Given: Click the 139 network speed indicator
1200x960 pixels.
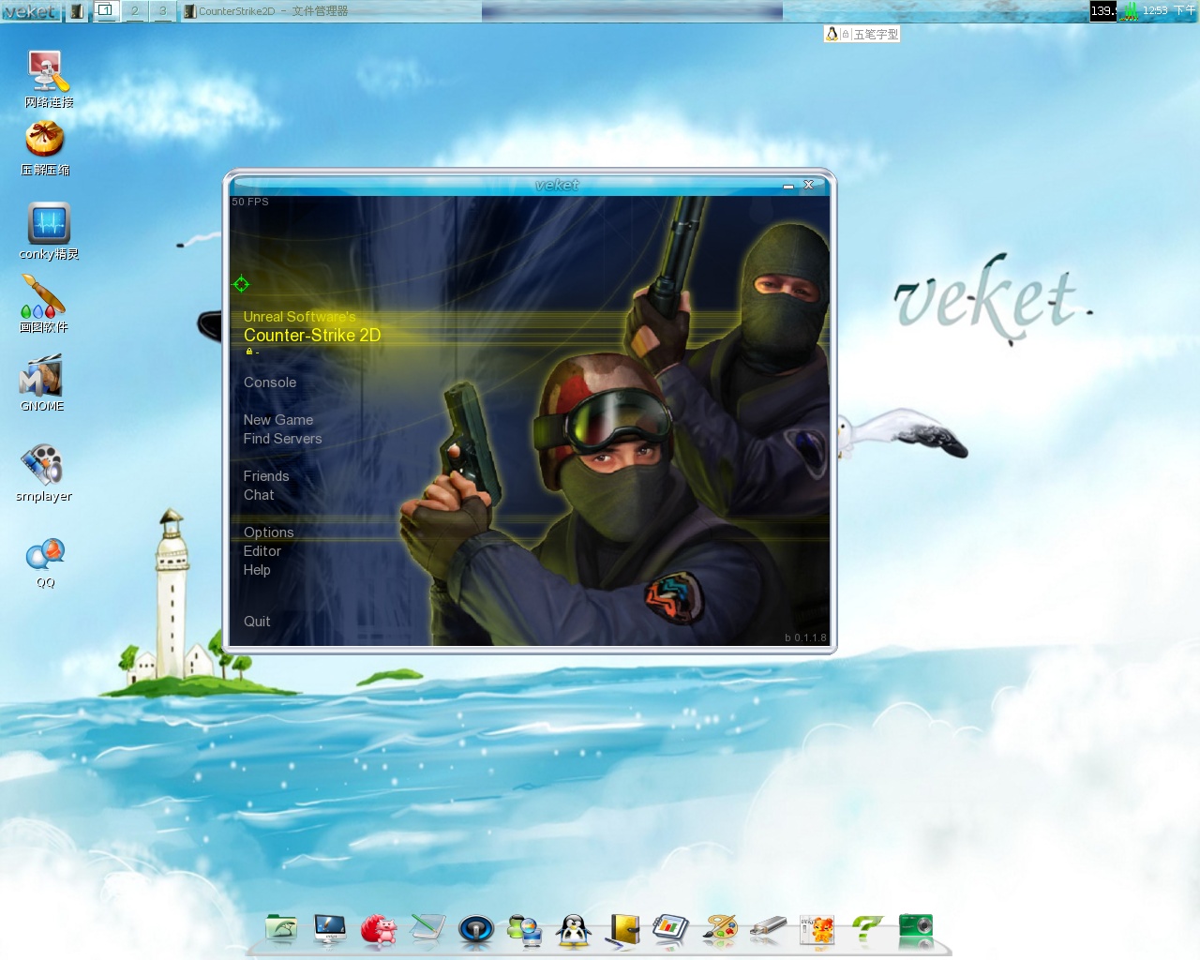Looking at the screenshot, I should (1103, 11).
